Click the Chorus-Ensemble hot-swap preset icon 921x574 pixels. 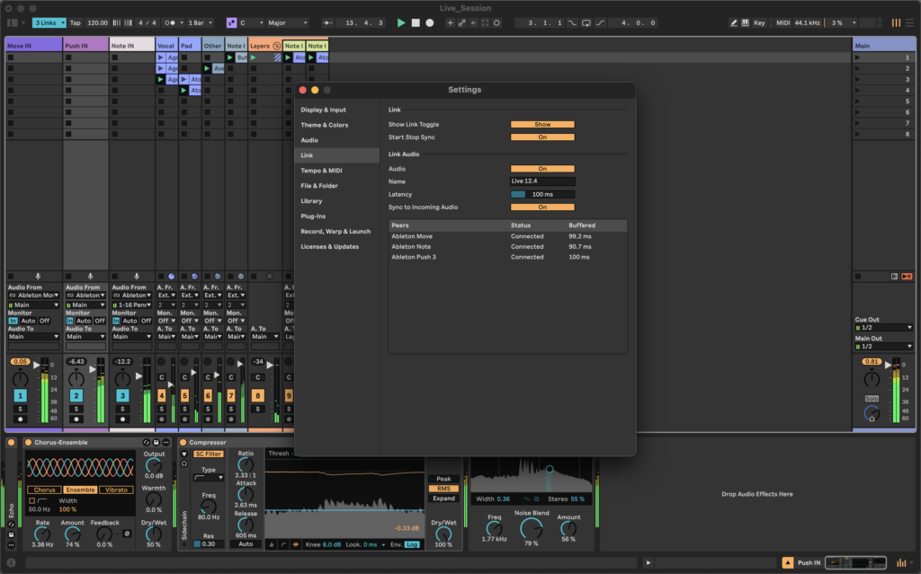click(147, 442)
